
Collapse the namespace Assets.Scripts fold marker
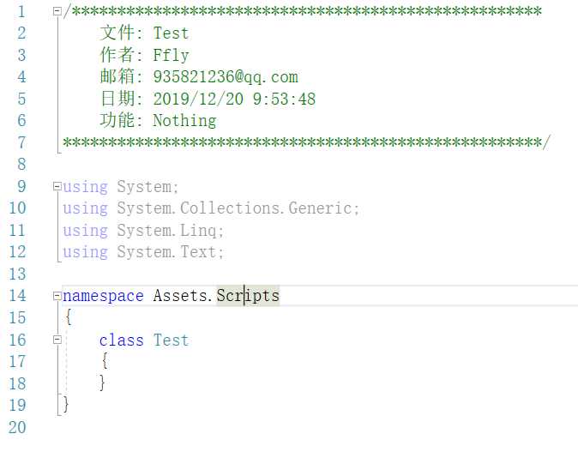(57, 296)
